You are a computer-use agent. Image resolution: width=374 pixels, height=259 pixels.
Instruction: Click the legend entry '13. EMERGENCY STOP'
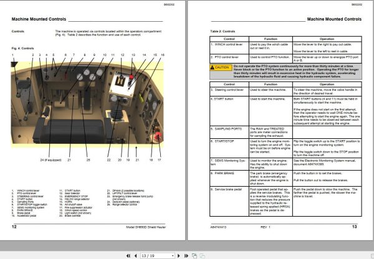point(74,196)
